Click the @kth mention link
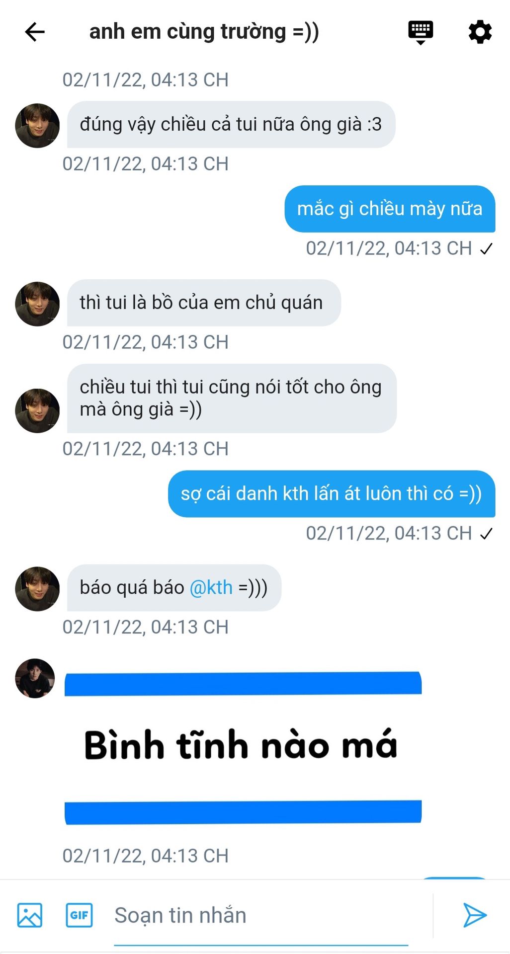The height and width of the screenshot is (954, 510). click(x=211, y=588)
